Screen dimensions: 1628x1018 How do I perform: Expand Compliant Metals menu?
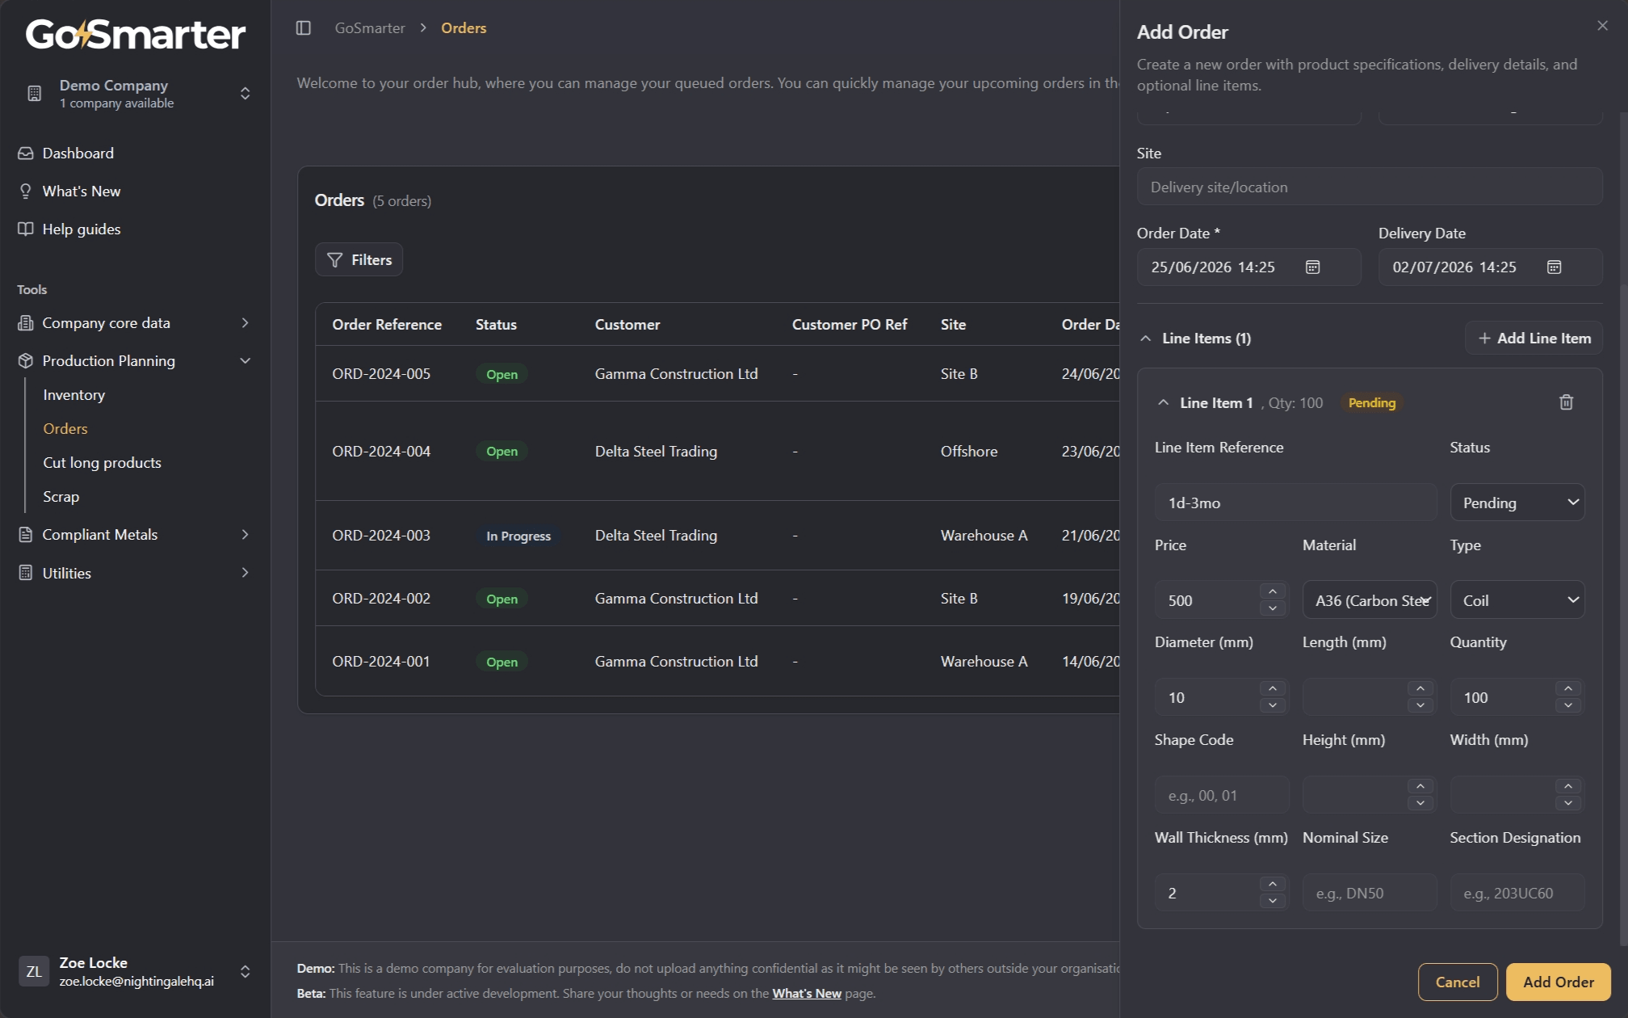pyautogui.click(x=136, y=535)
